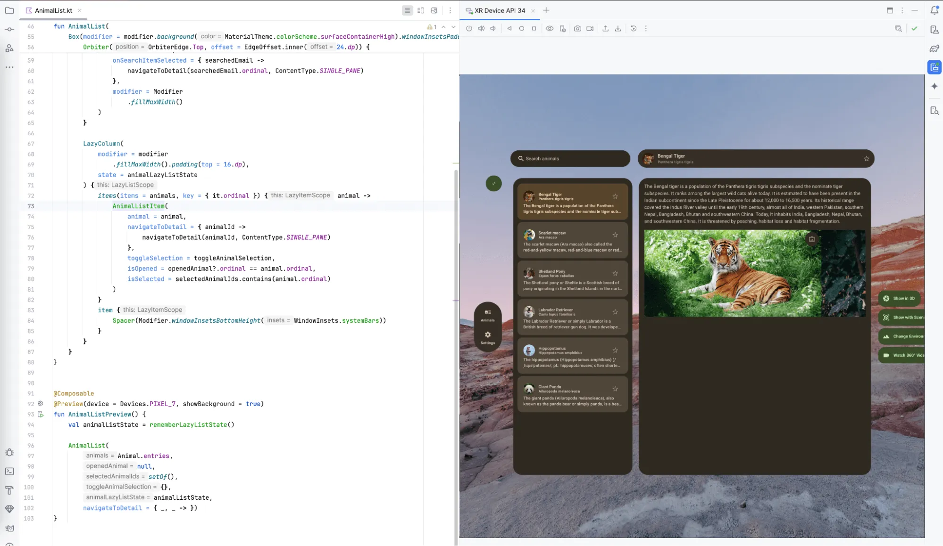Toggle the favorite star on Bengal Tiger header
The width and height of the screenshot is (943, 546).
tap(866, 159)
